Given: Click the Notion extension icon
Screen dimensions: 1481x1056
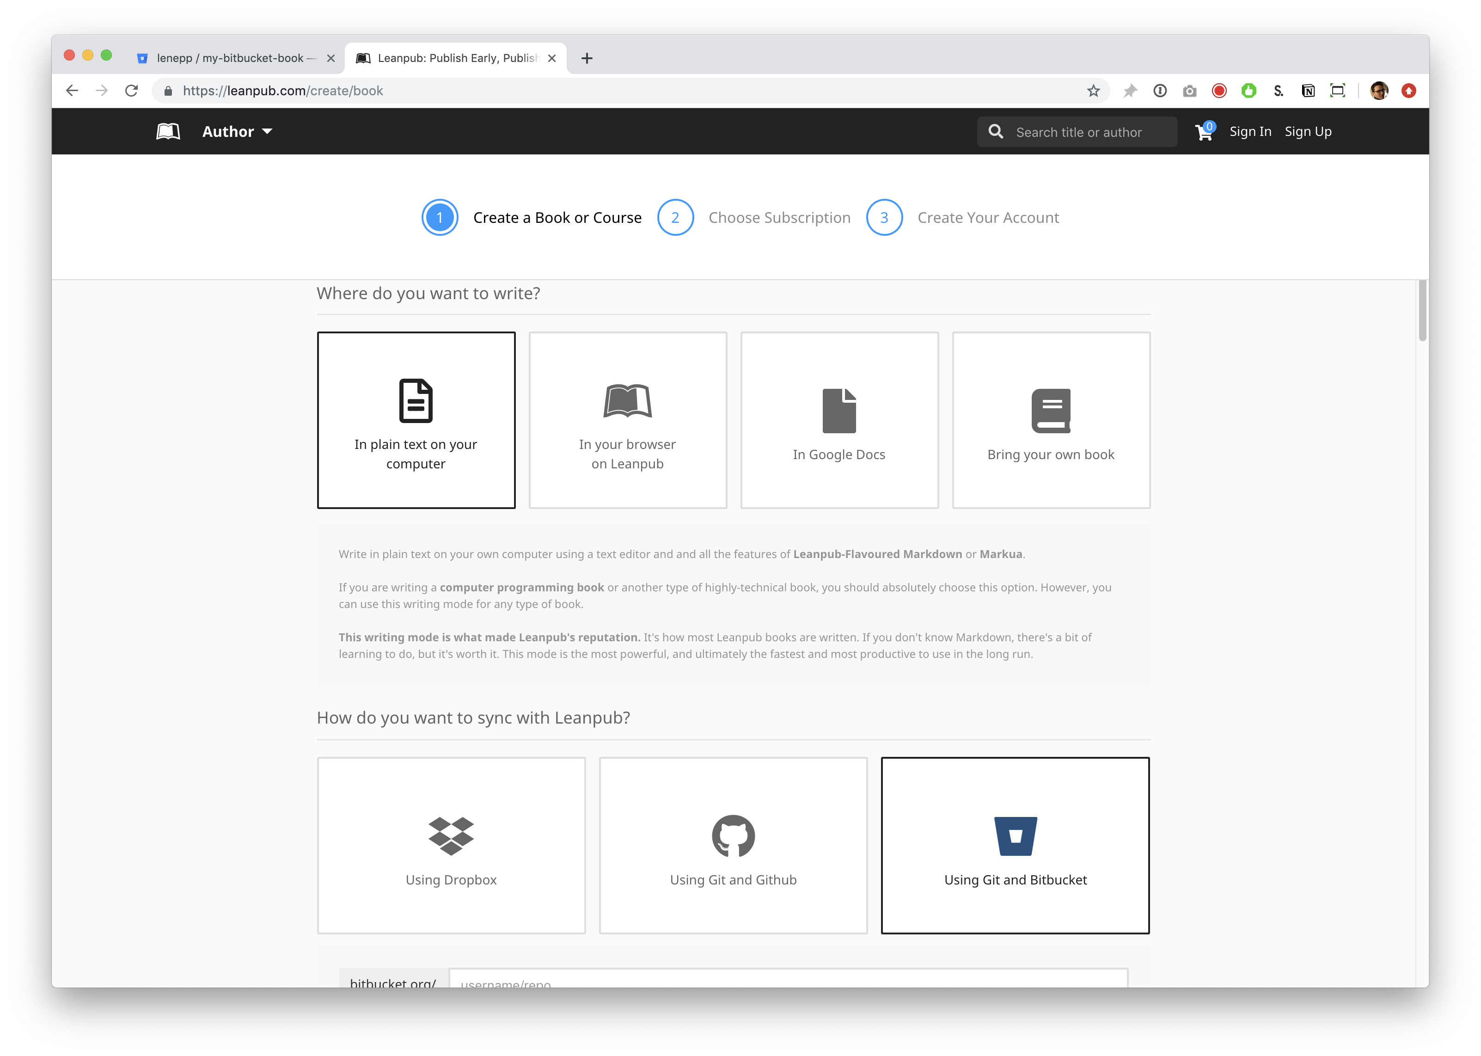Looking at the screenshot, I should tap(1308, 91).
